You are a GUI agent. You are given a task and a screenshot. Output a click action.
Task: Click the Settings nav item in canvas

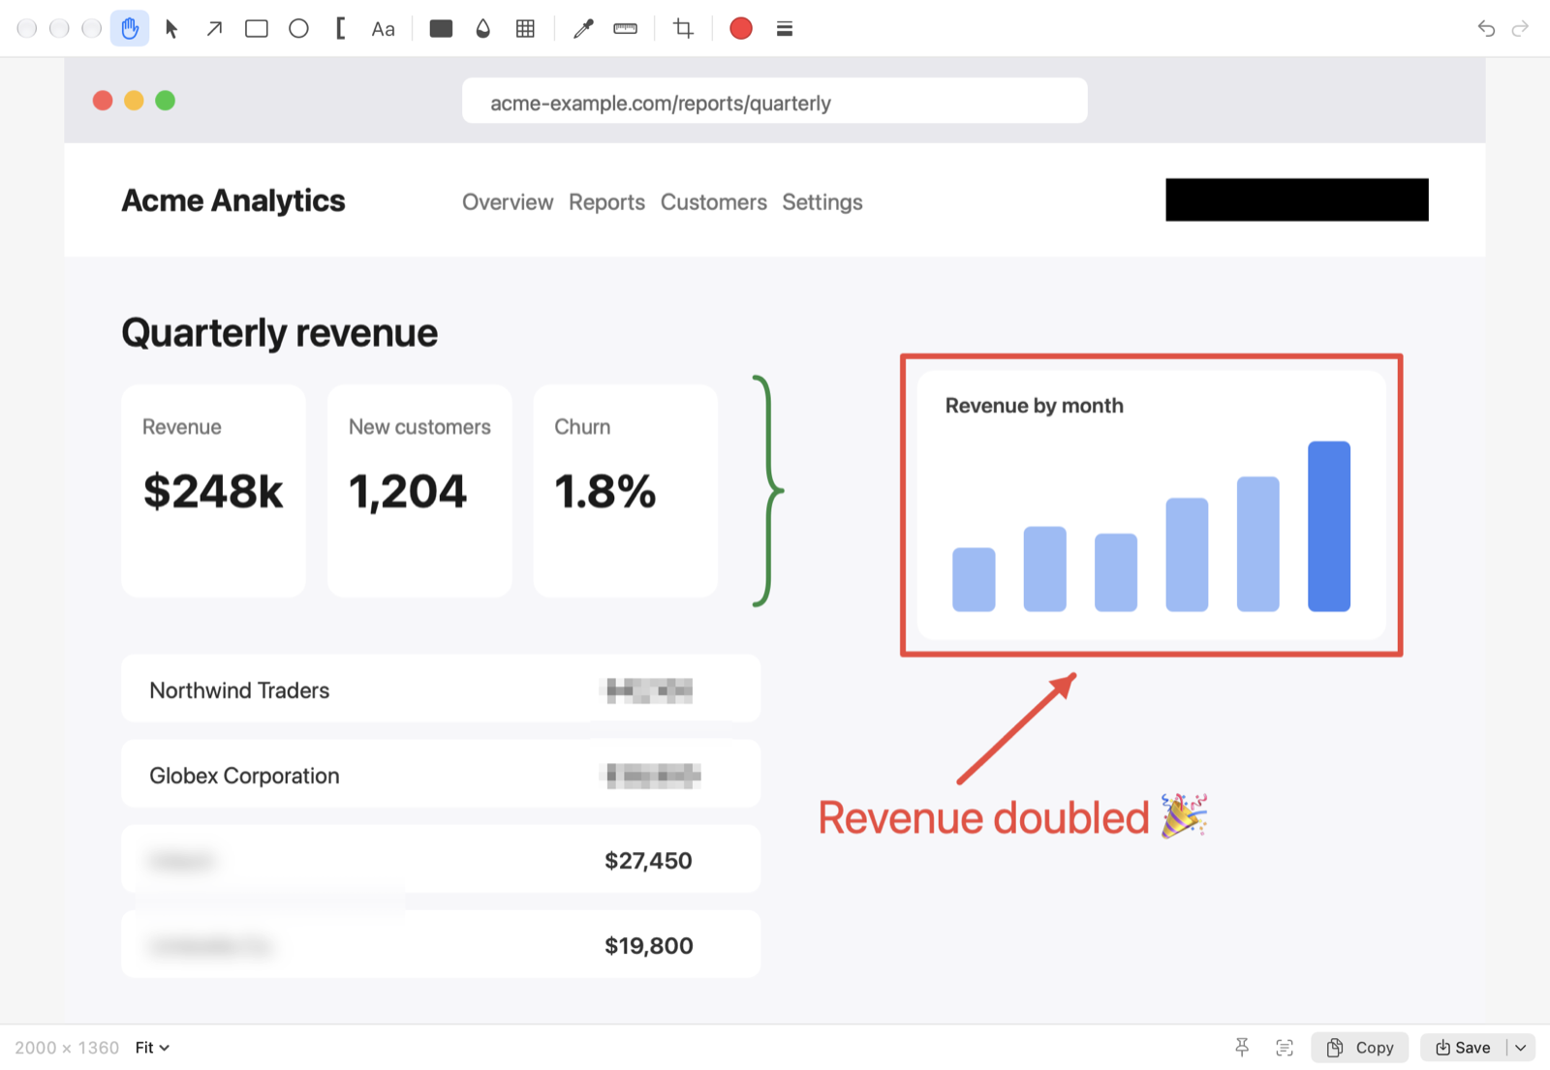coord(822,202)
